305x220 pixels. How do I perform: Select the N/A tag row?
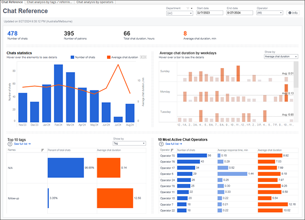[76, 168]
